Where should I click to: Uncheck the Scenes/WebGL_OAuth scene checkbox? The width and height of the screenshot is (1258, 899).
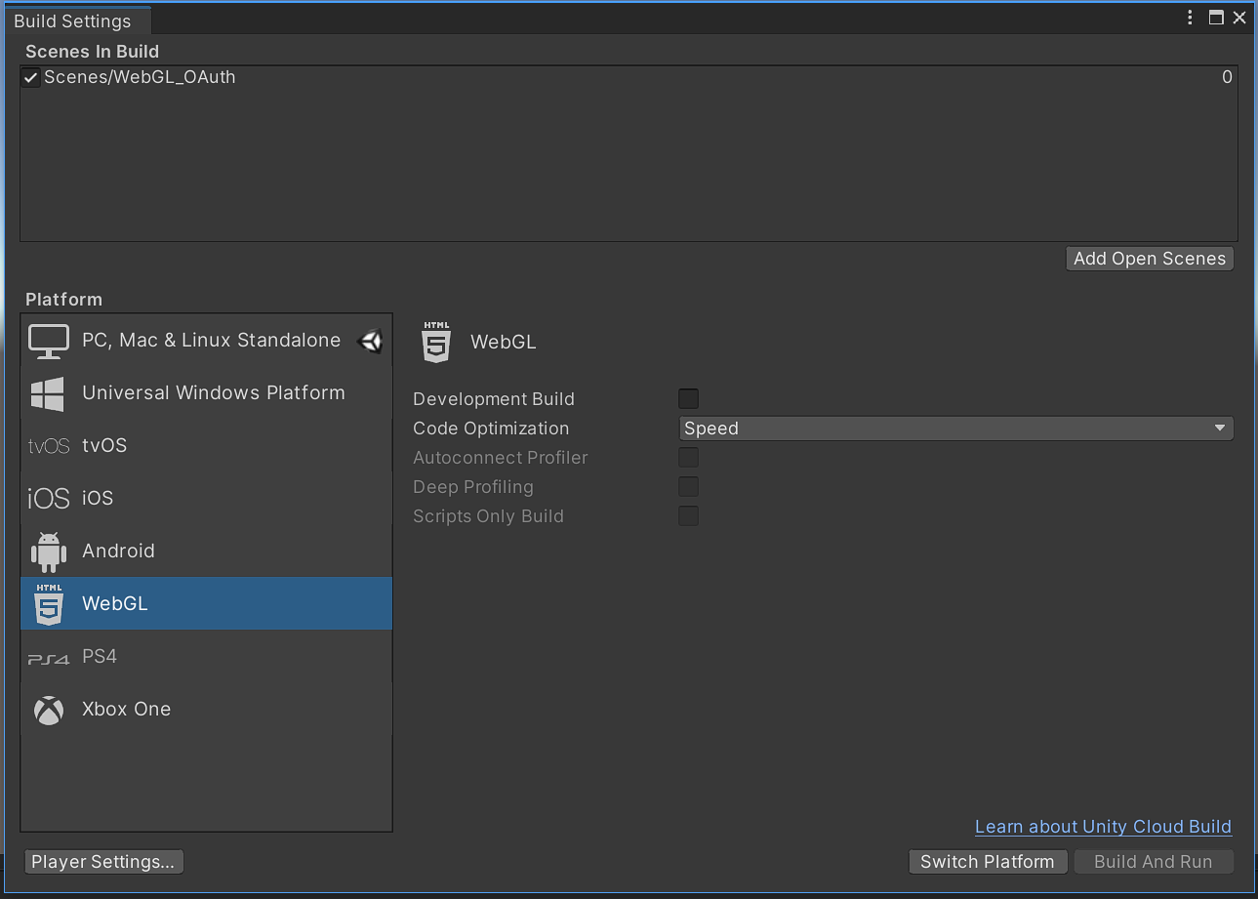pyautogui.click(x=31, y=78)
